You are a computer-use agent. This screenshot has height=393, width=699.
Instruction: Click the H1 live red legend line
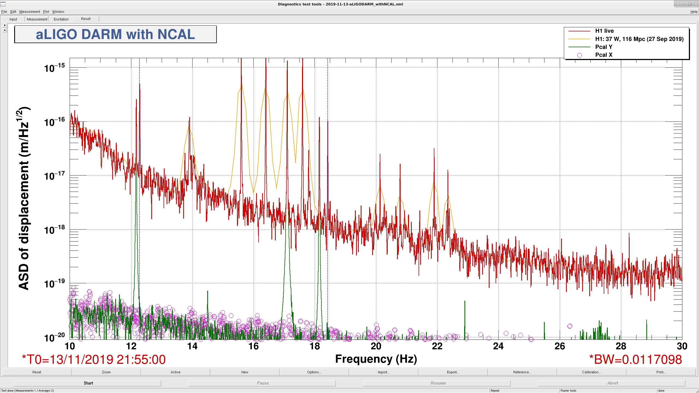tap(579, 31)
